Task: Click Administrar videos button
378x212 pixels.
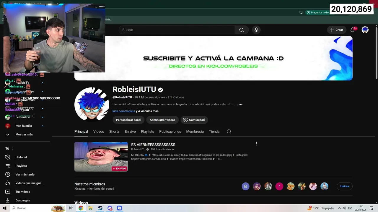Action: click(x=162, y=120)
